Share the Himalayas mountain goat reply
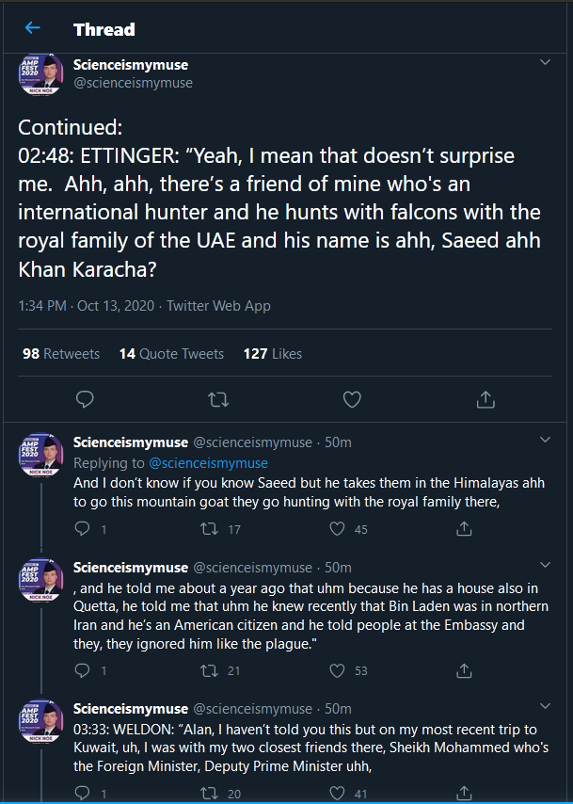This screenshot has height=804, width=573. [x=464, y=530]
